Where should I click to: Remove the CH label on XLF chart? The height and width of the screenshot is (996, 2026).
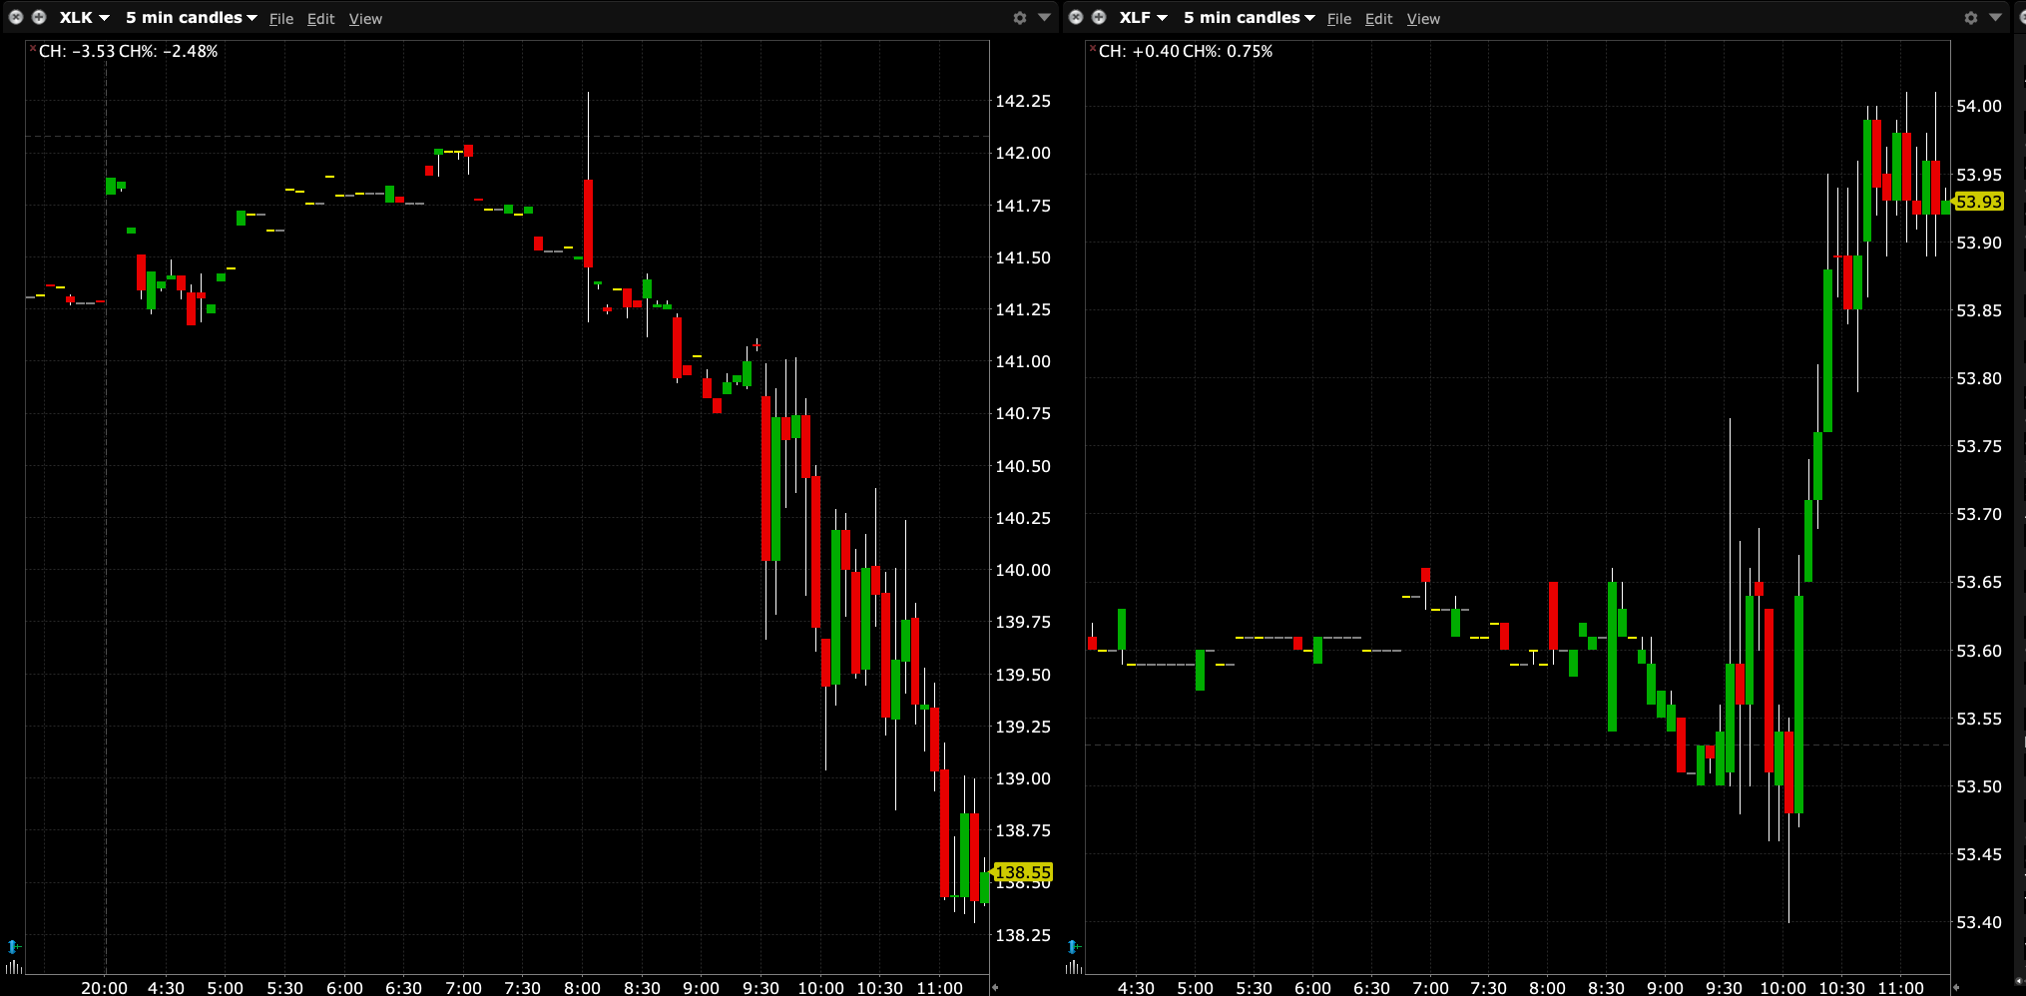(1092, 48)
